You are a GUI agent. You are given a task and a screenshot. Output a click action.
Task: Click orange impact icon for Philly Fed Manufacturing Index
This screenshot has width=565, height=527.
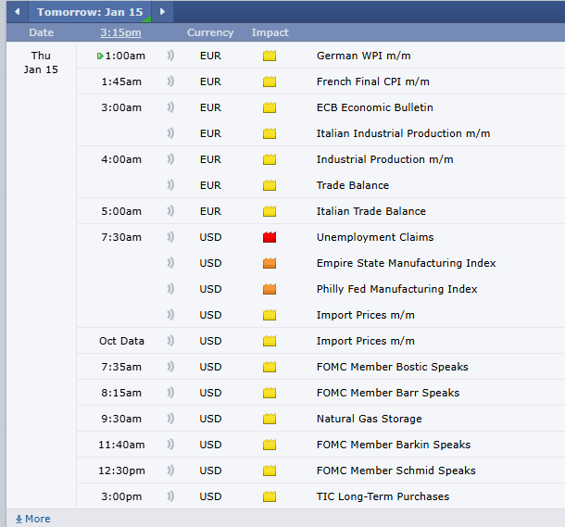click(x=270, y=289)
